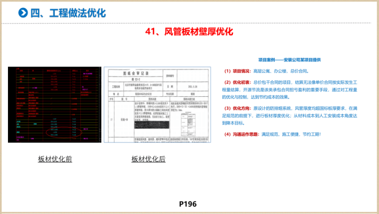
Task: Click the caption 板材优化后
Action: [x=149, y=159]
